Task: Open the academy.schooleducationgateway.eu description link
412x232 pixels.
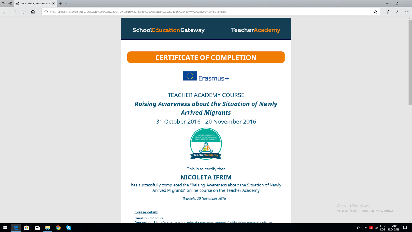Action: 213,222
